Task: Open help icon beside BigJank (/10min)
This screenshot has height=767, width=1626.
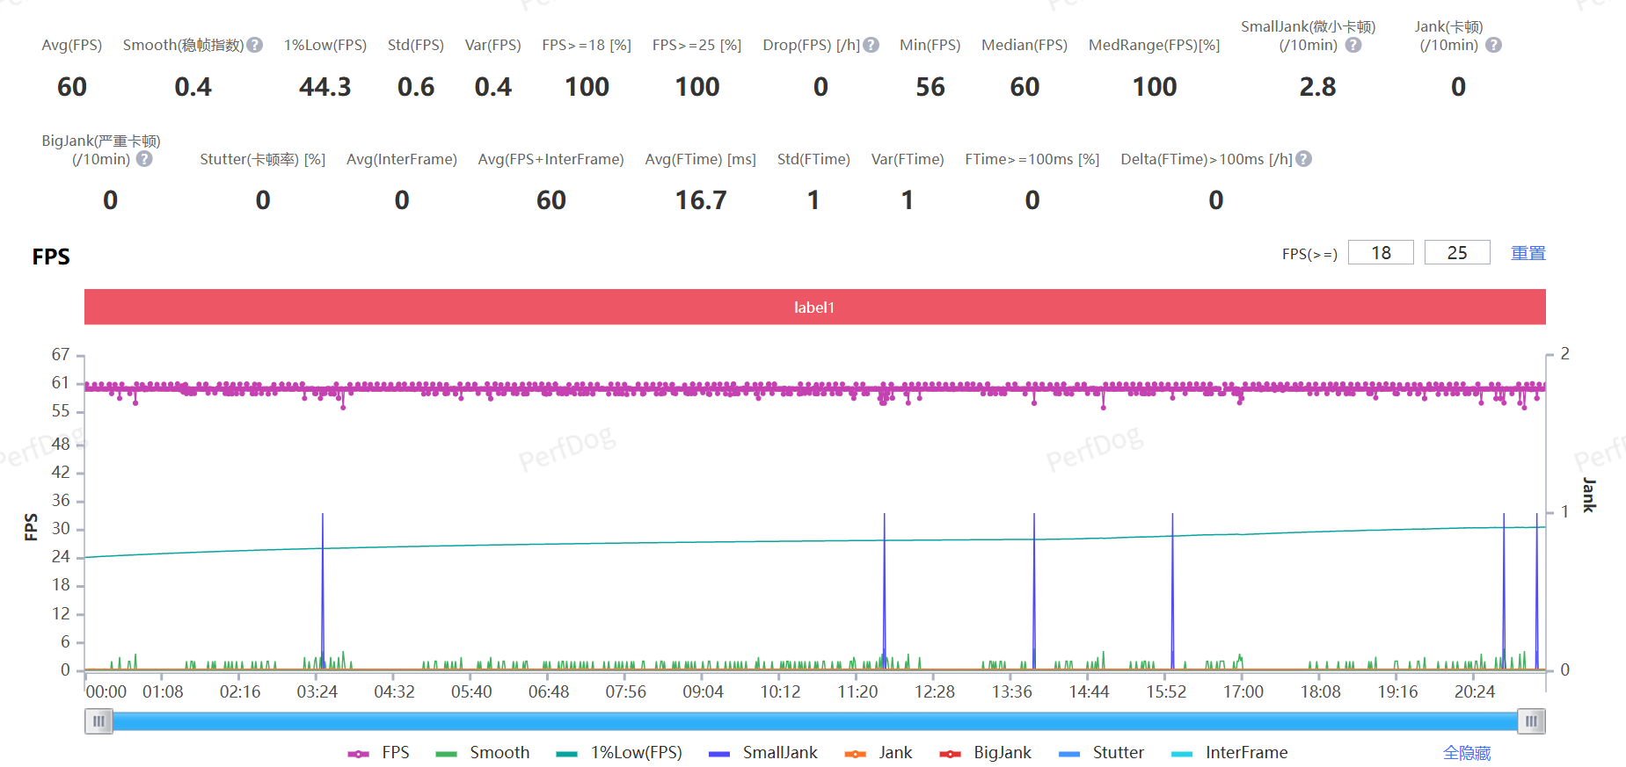Action: tap(145, 159)
